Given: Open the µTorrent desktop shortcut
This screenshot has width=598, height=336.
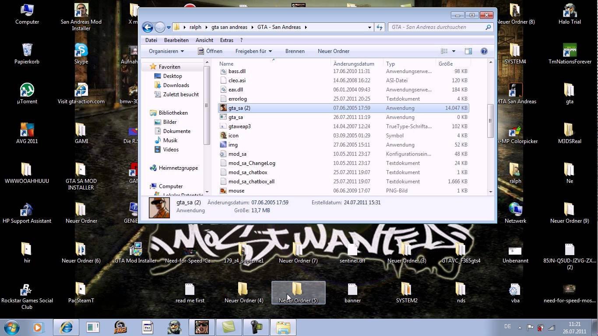Looking at the screenshot, I should tap(27, 94).
